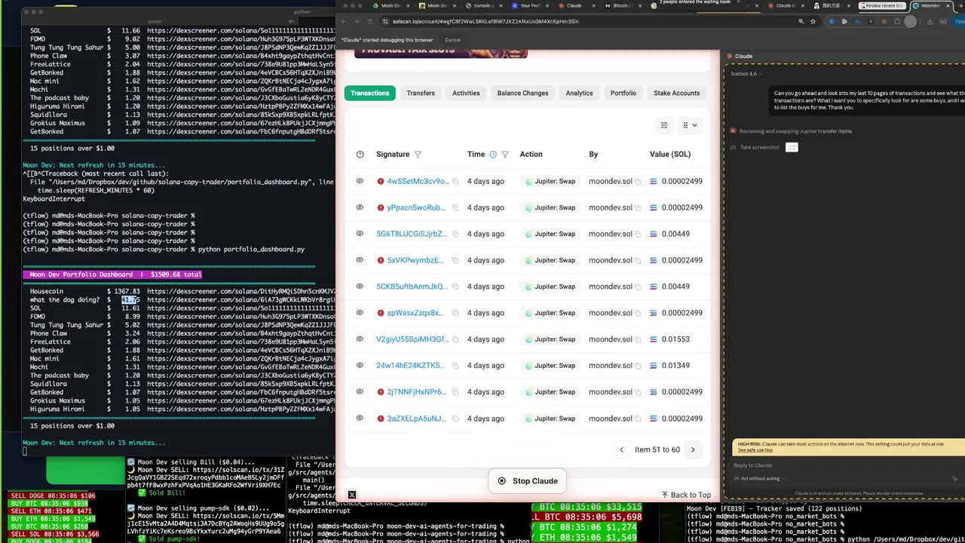Copy signature spWssxZzqx8x with copy icon
This screenshot has height=543, width=965.
[x=455, y=314]
